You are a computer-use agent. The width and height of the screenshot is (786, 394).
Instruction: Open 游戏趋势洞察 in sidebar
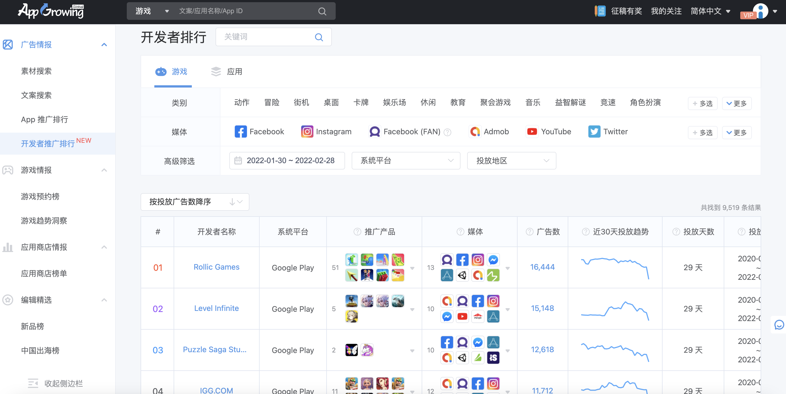pos(44,221)
